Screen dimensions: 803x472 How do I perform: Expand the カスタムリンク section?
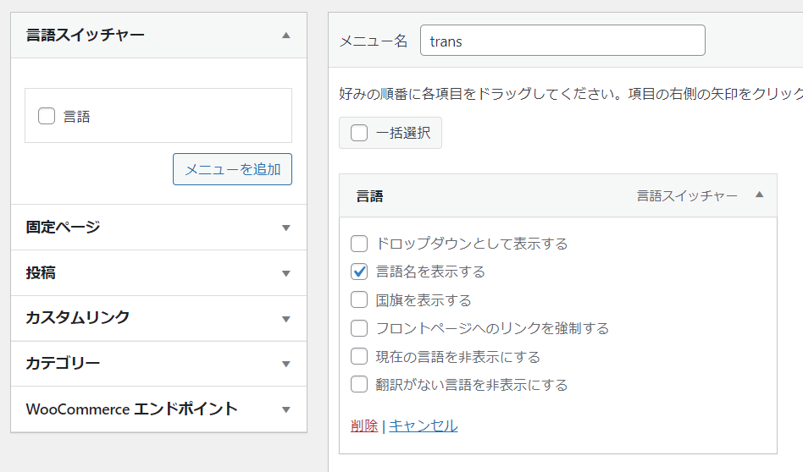[x=285, y=319]
